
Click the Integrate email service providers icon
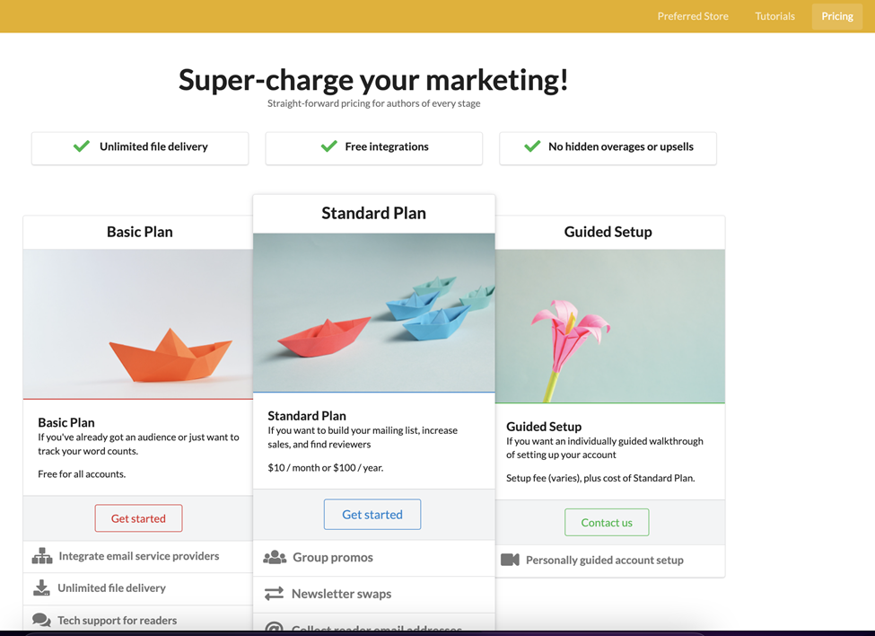pyautogui.click(x=42, y=556)
